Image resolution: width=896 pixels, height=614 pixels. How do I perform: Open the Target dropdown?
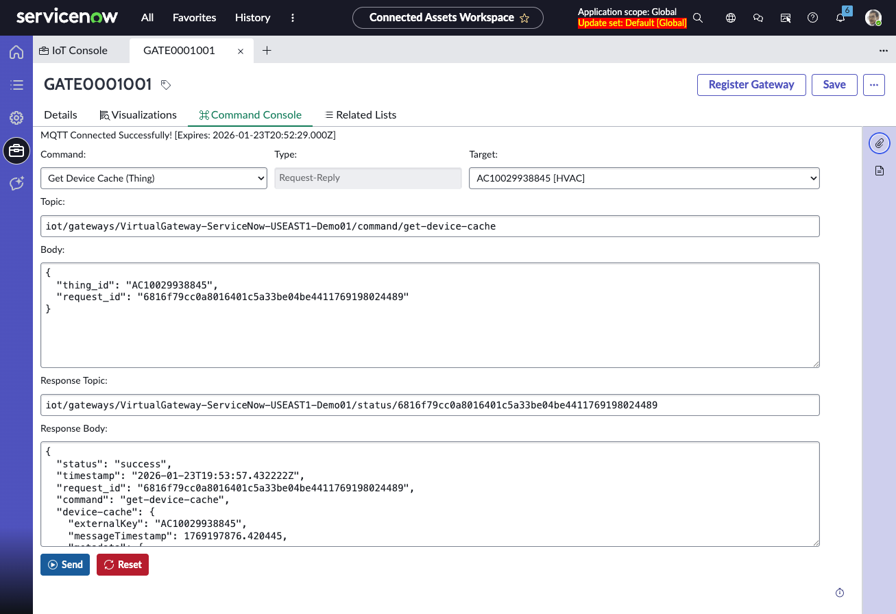tap(644, 178)
